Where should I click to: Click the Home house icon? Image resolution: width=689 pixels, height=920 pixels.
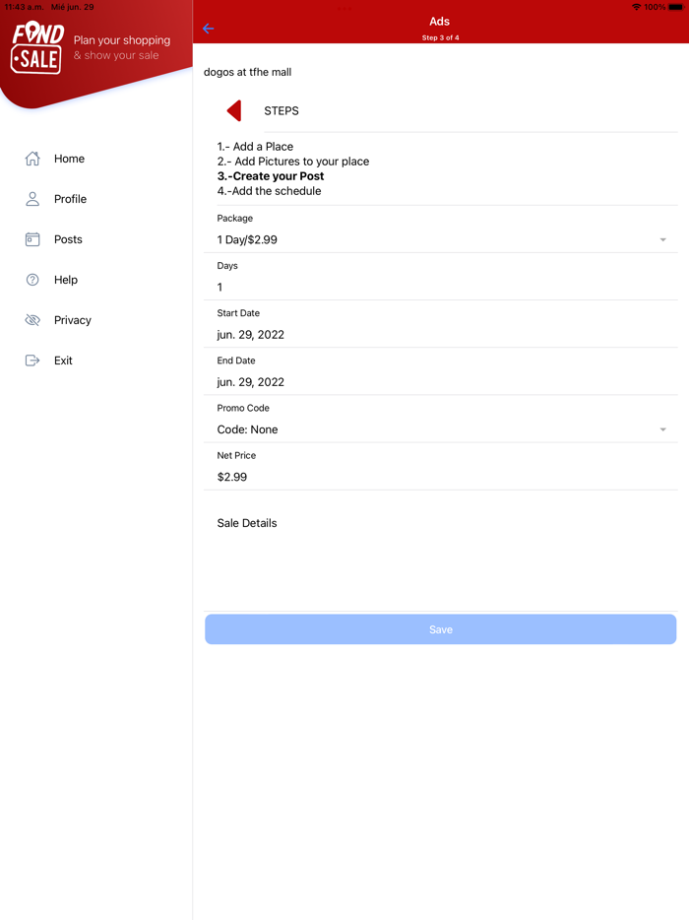pos(32,159)
